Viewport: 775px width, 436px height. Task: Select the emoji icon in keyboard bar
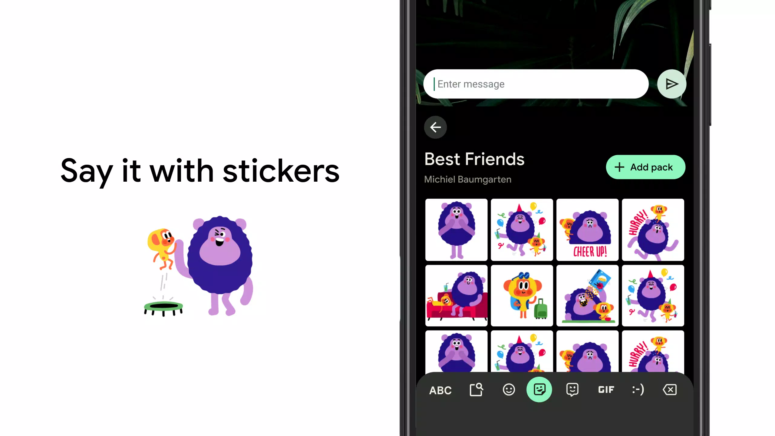[x=508, y=390]
